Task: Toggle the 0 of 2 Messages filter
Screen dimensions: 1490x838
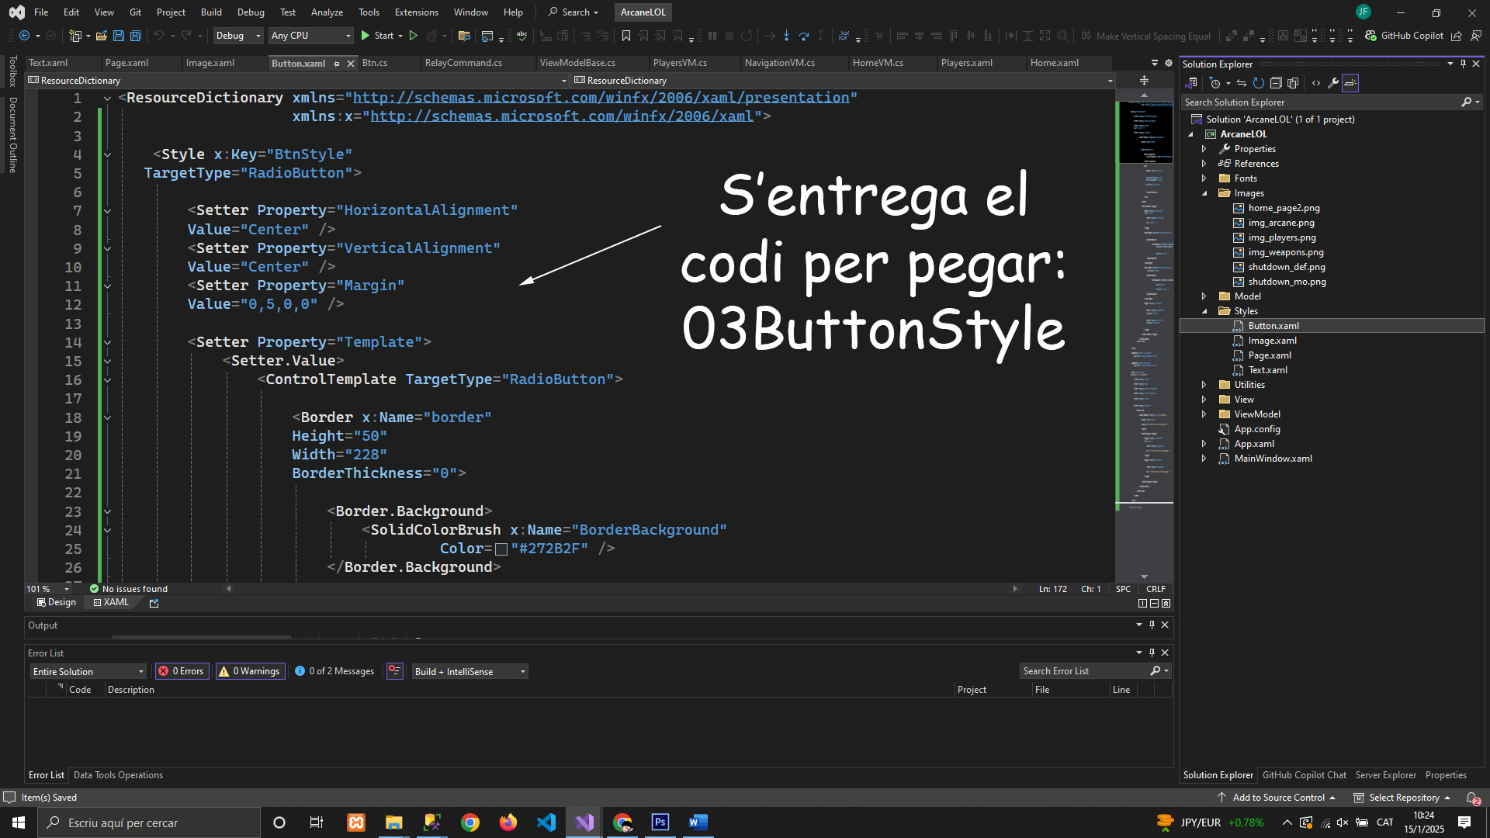Action: 334,671
